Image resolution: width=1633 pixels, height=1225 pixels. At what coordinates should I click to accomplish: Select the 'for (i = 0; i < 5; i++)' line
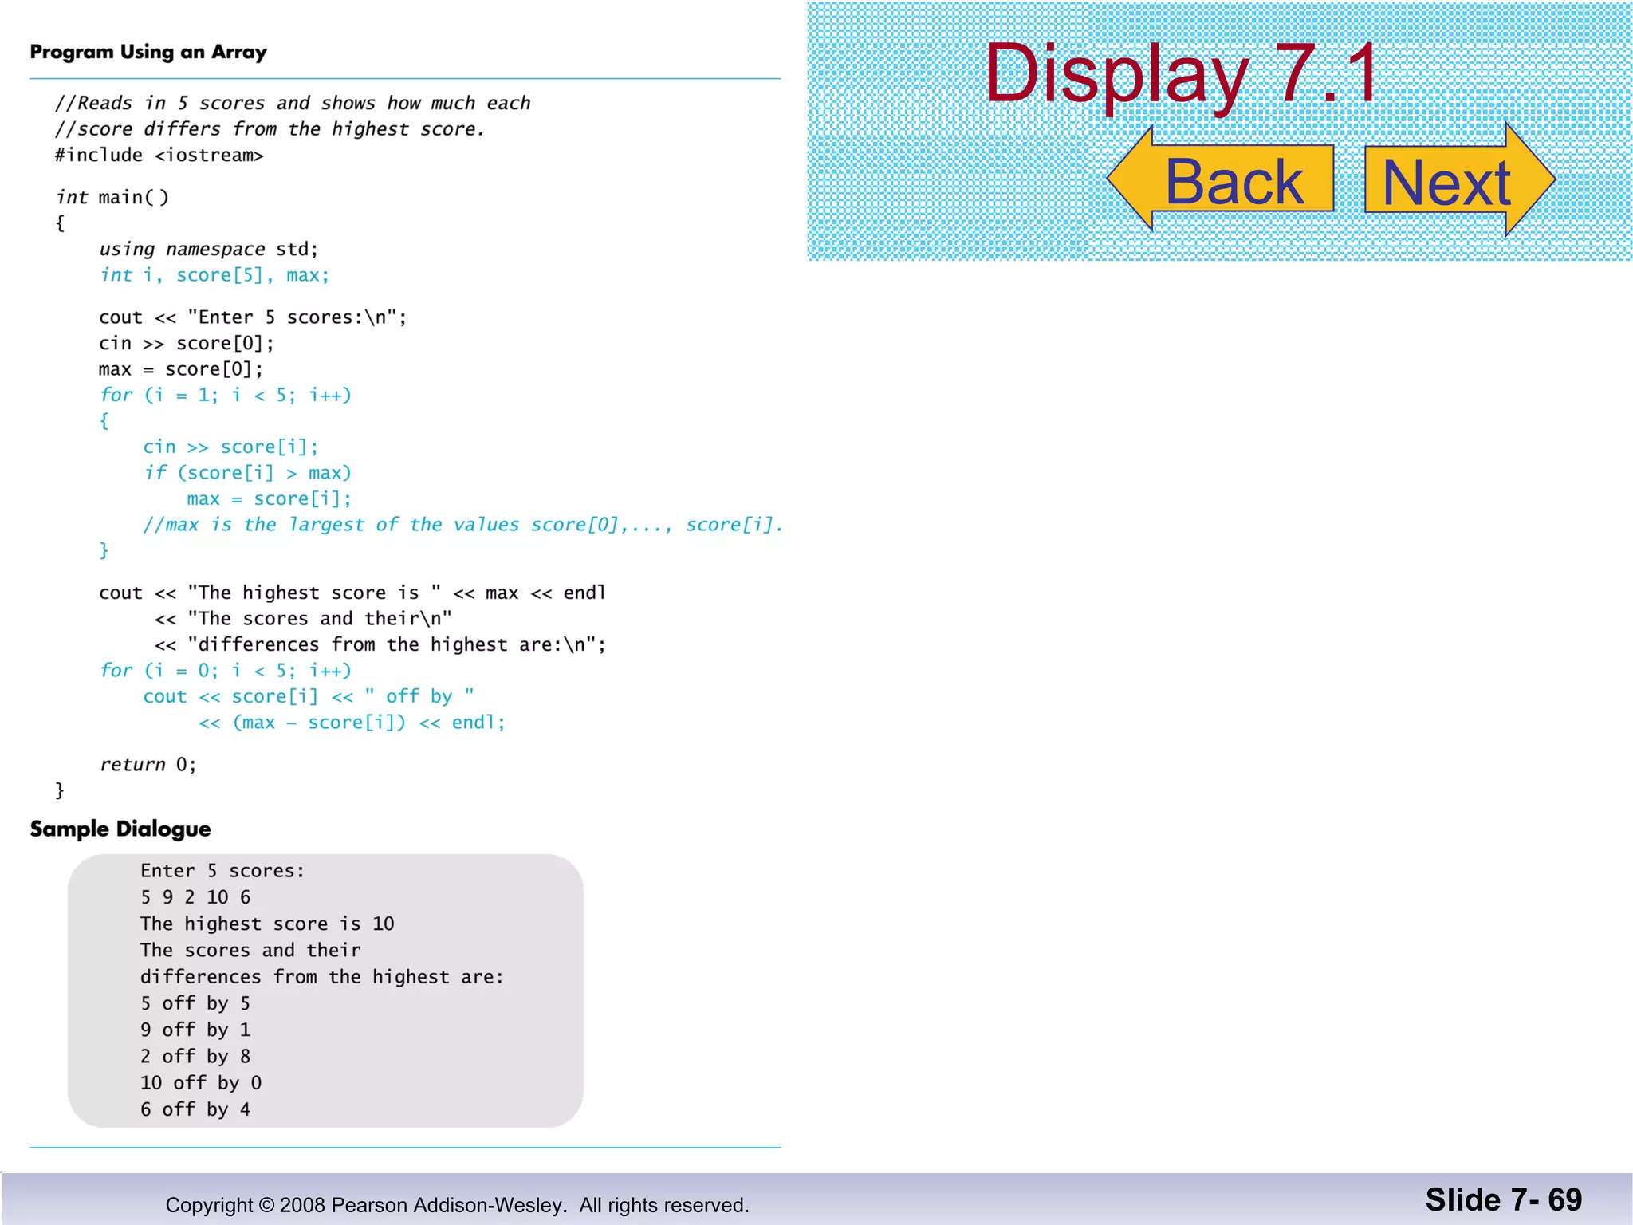(225, 670)
